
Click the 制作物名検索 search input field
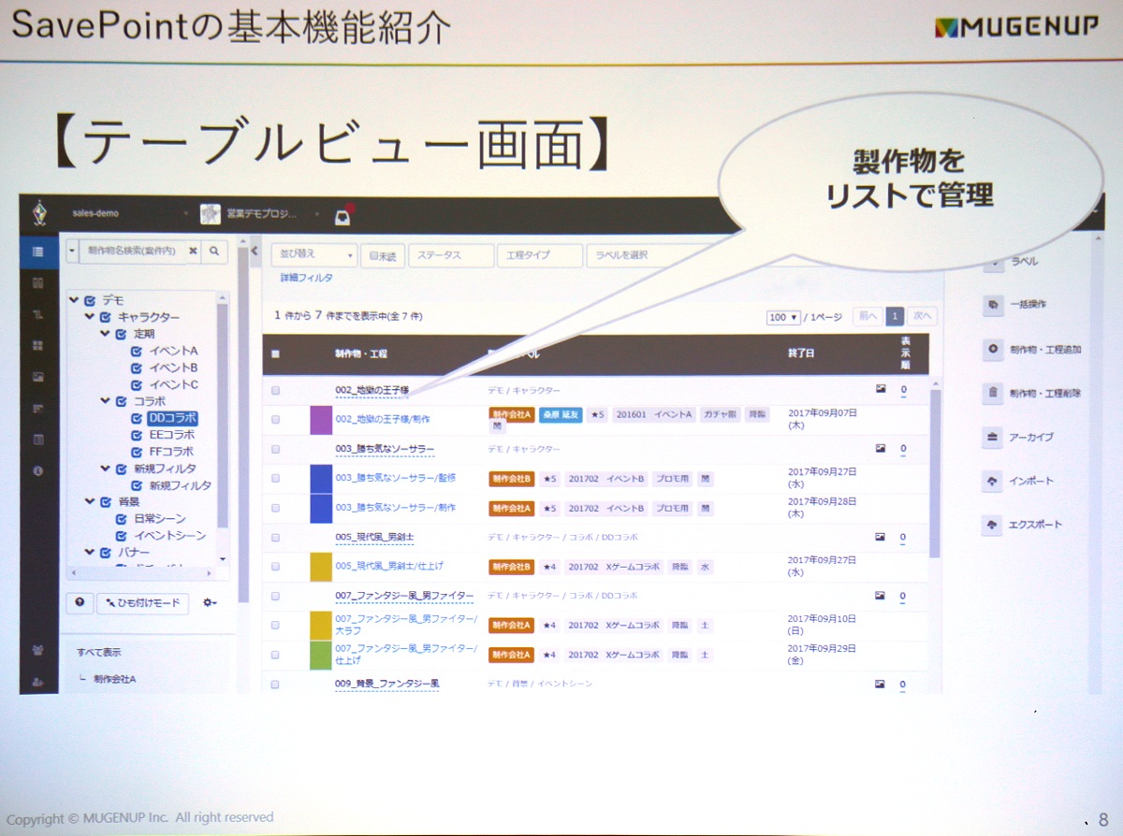(131, 251)
